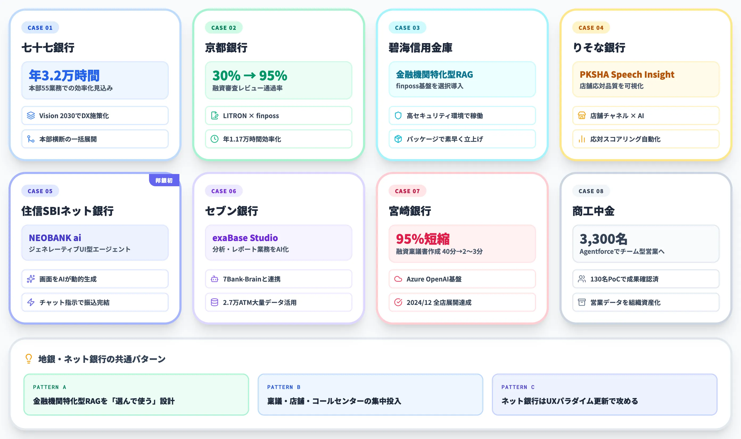Select the CASE 01 badge
The width and height of the screenshot is (741, 439).
(x=40, y=28)
